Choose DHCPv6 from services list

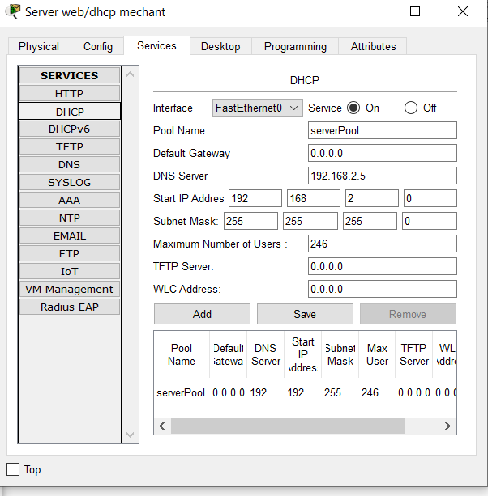pos(69,129)
